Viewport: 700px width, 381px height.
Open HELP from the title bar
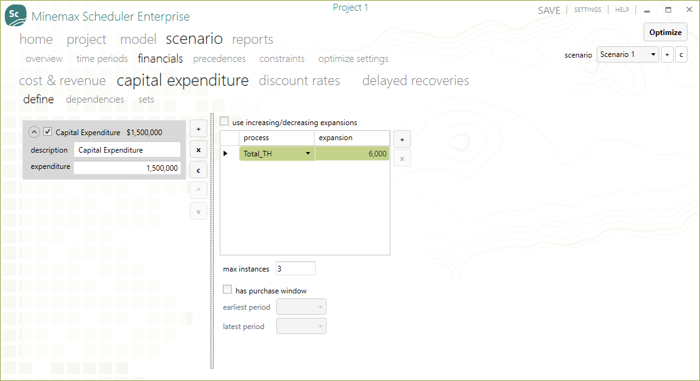tap(622, 10)
